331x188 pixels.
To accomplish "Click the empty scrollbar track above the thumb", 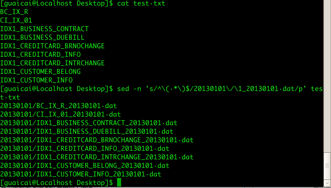I will click(327, 76).
